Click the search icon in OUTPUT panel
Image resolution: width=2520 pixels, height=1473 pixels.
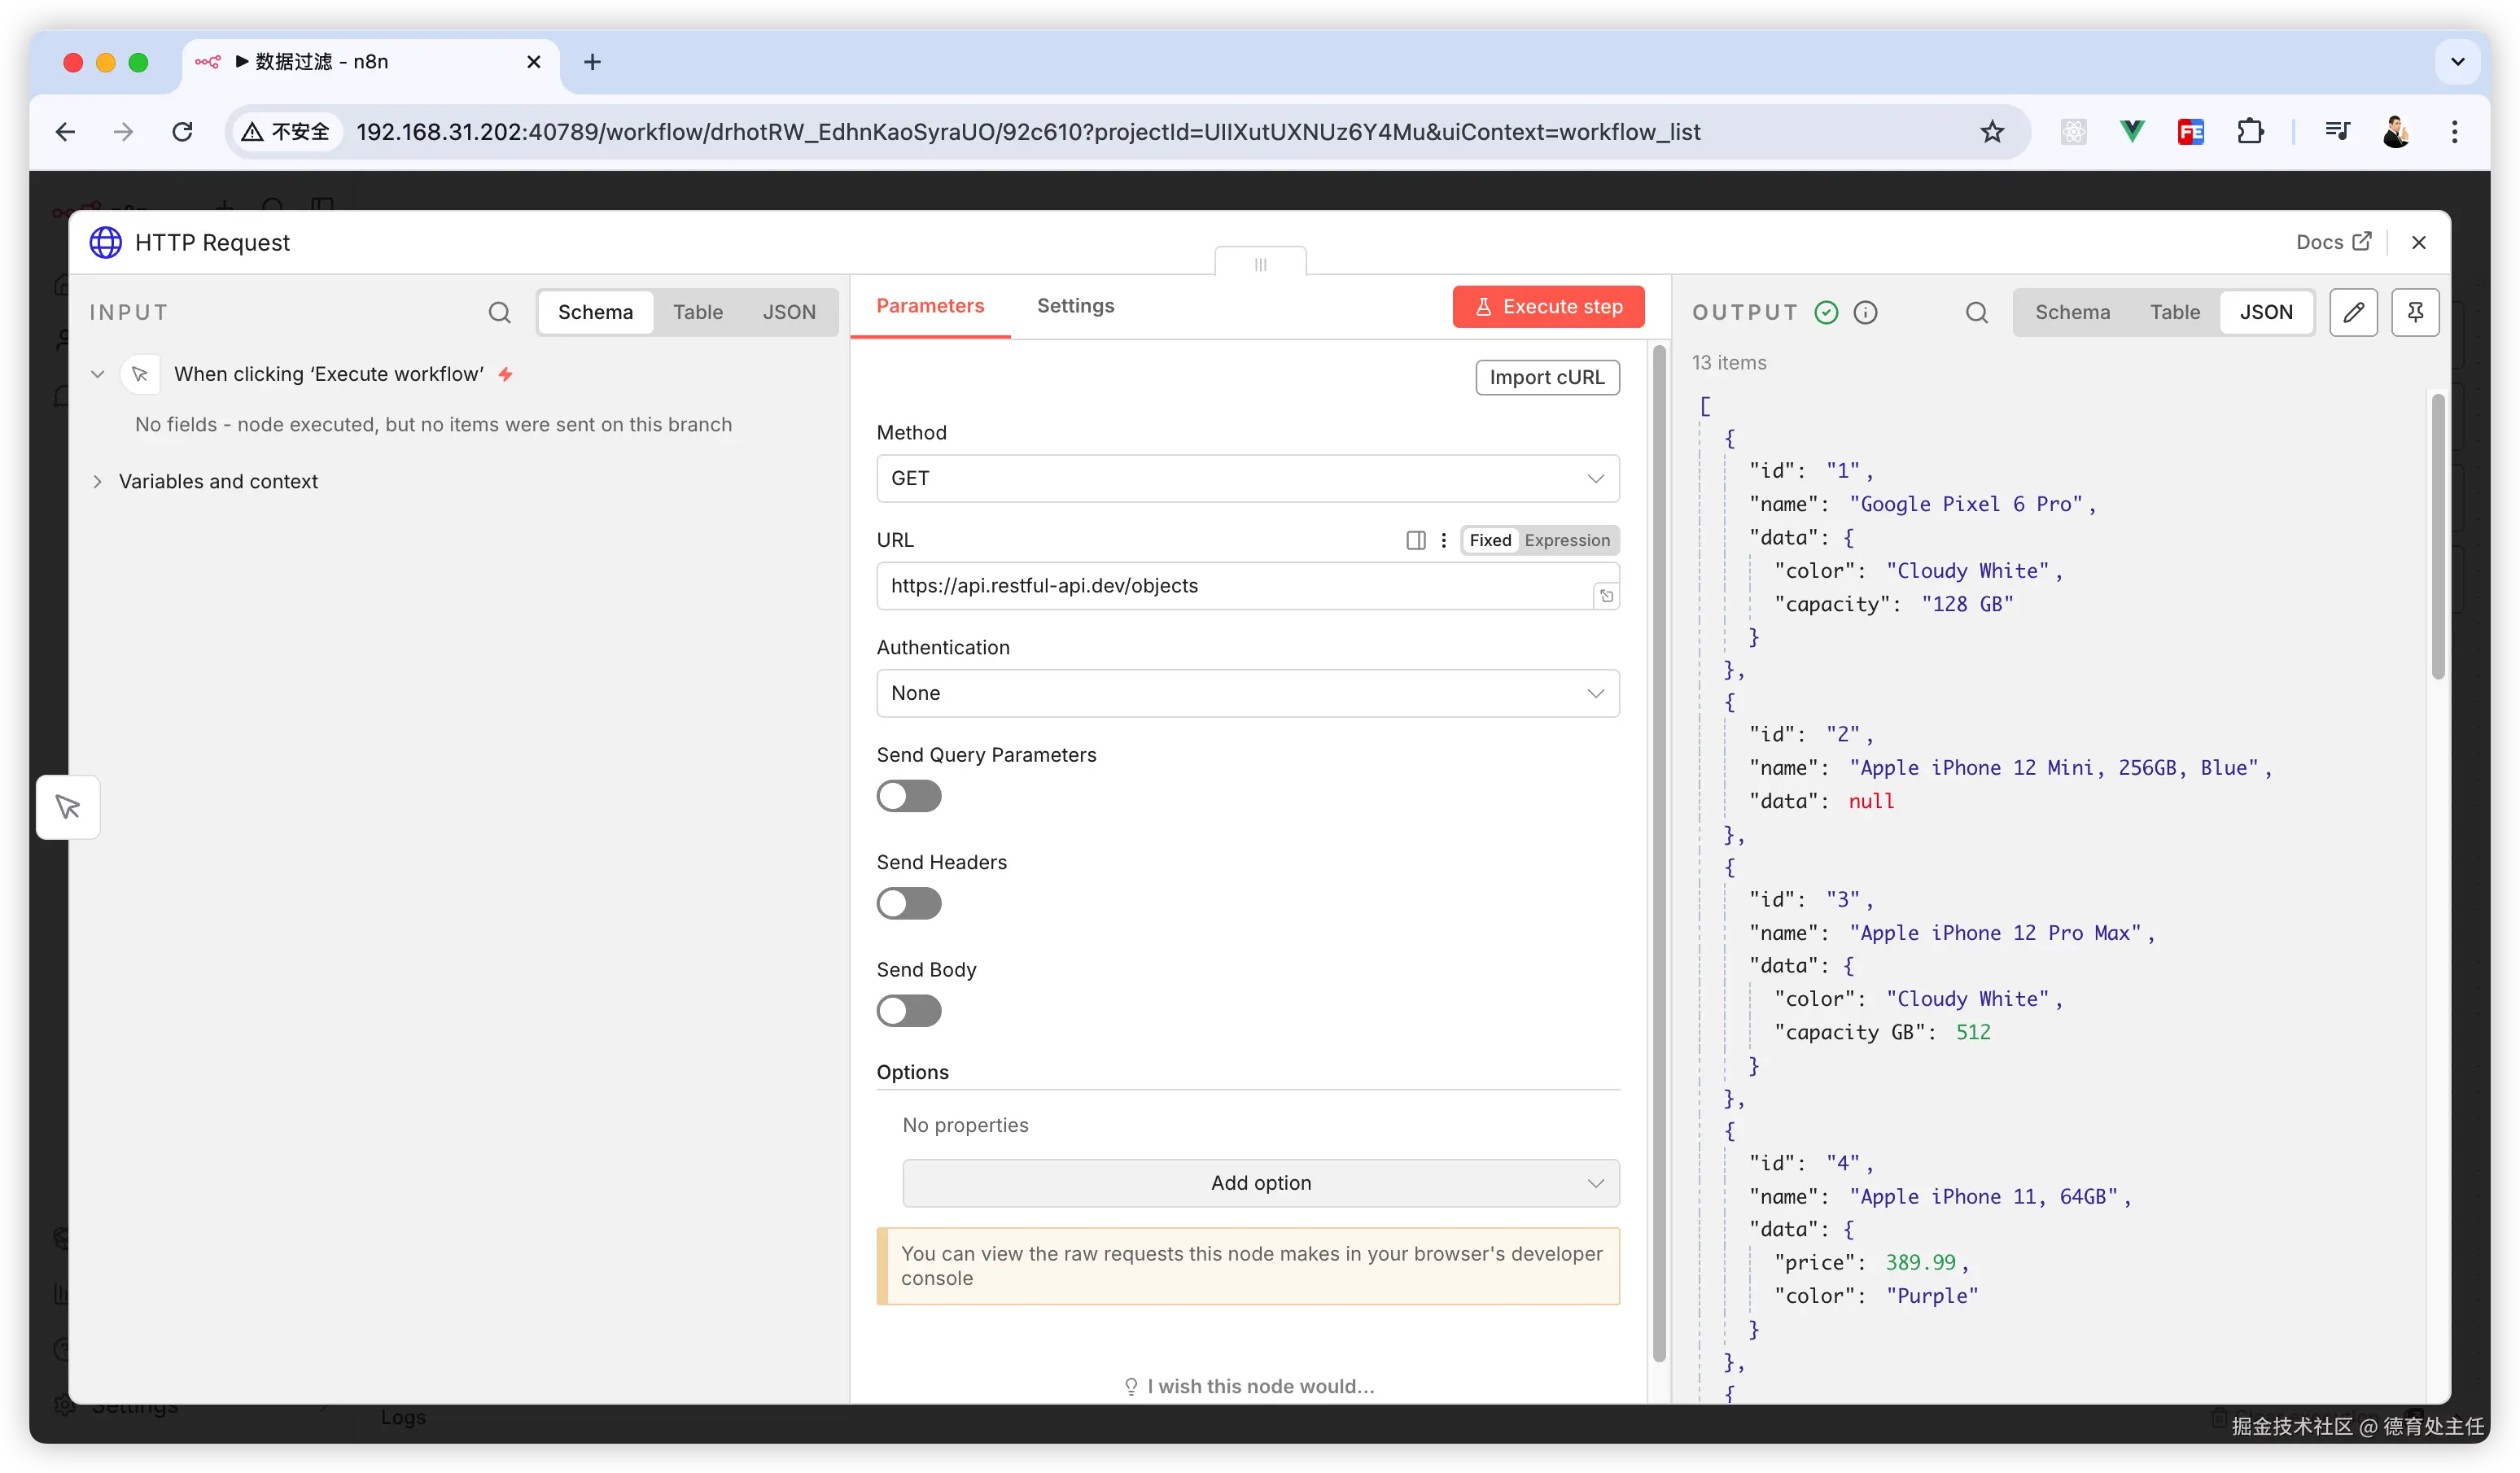coord(1976,312)
